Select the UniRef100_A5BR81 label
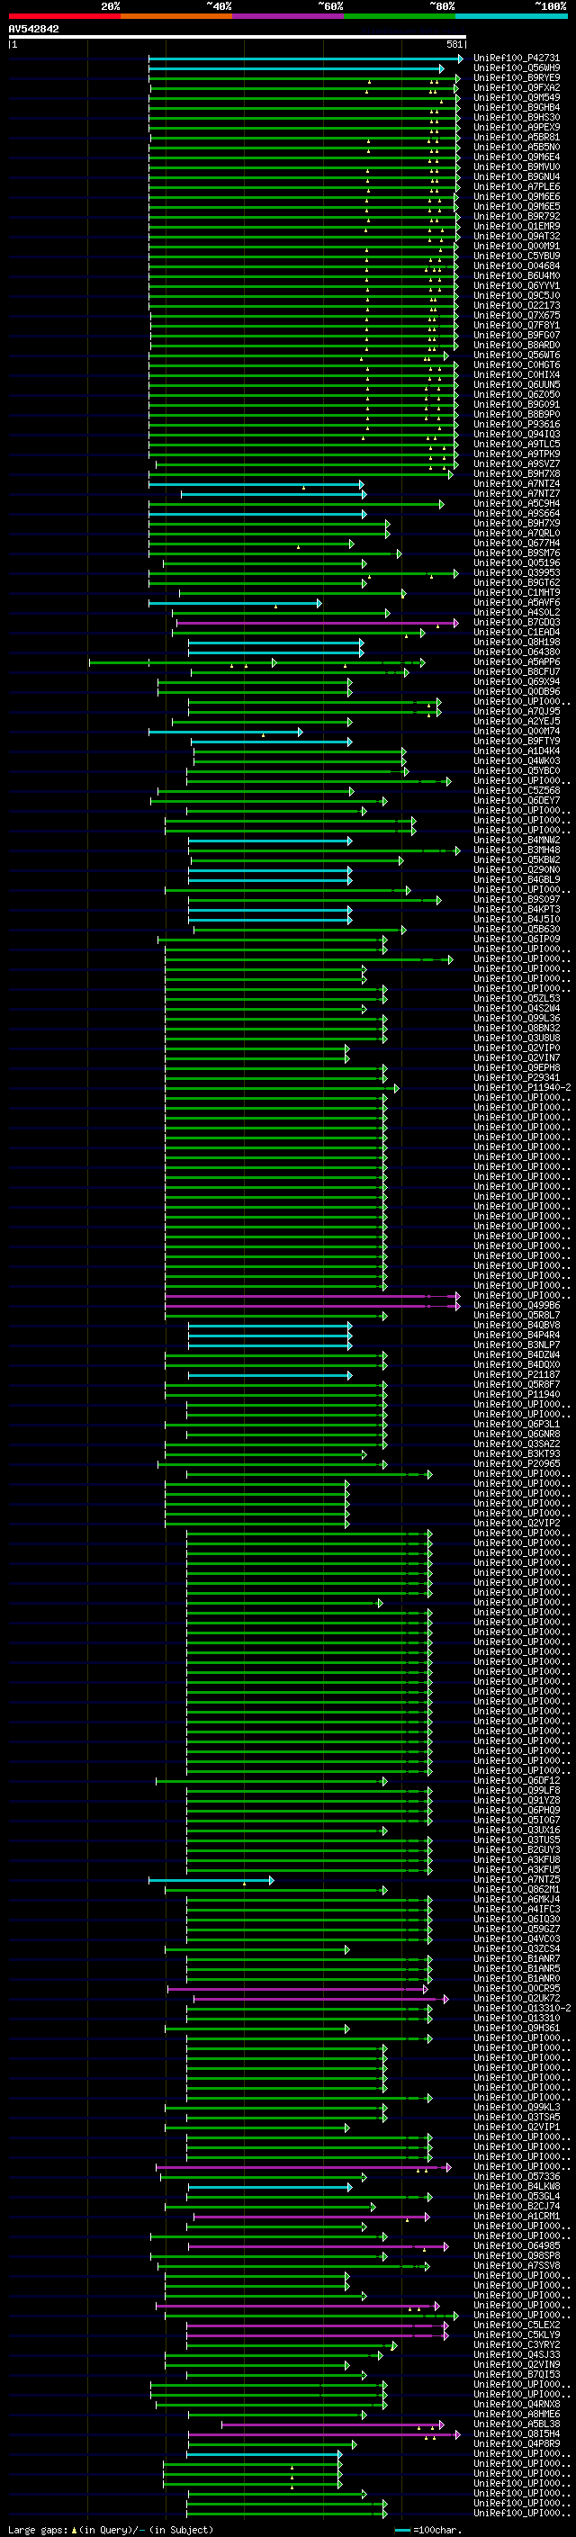The height and width of the screenshot is (2537, 576). tap(517, 137)
